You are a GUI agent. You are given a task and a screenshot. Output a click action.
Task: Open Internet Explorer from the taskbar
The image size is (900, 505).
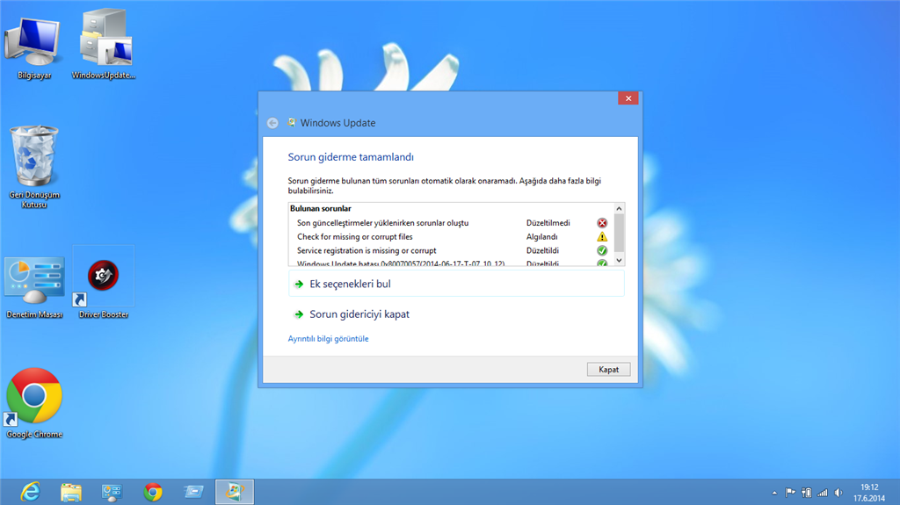(x=30, y=492)
